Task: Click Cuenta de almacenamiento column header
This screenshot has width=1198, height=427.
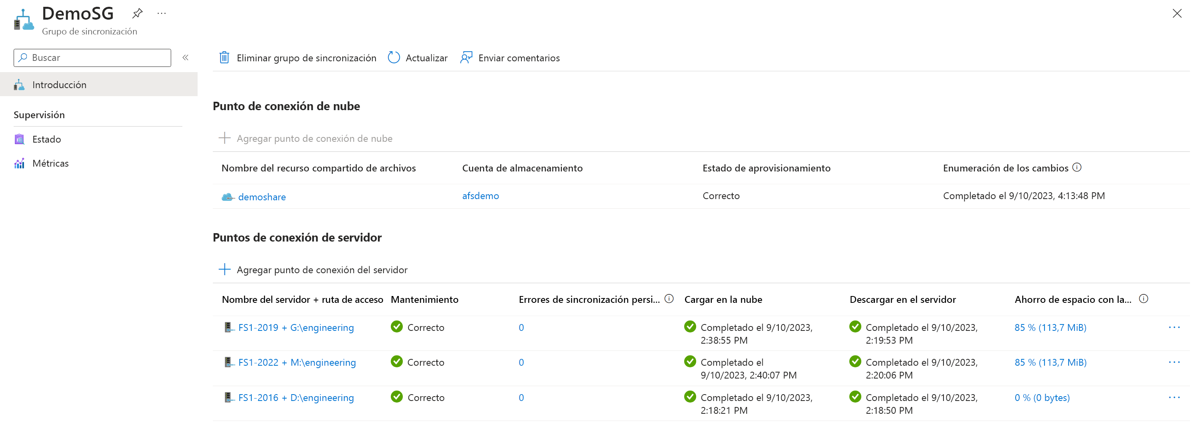Action: click(x=522, y=168)
